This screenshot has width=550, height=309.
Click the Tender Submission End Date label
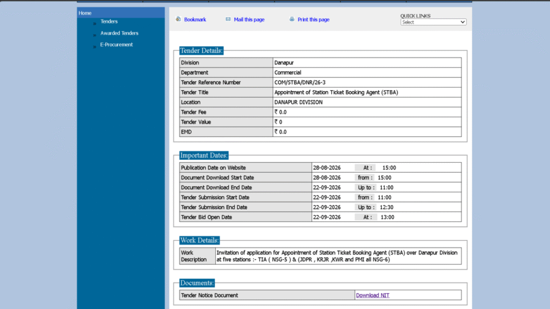click(214, 207)
